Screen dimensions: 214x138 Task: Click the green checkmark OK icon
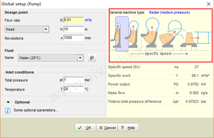80,128
